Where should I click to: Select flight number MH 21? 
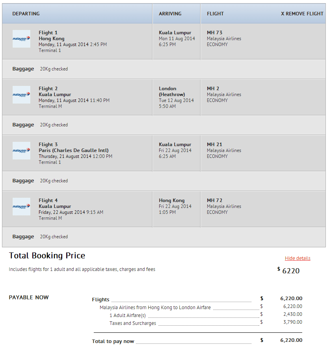[x=215, y=145]
